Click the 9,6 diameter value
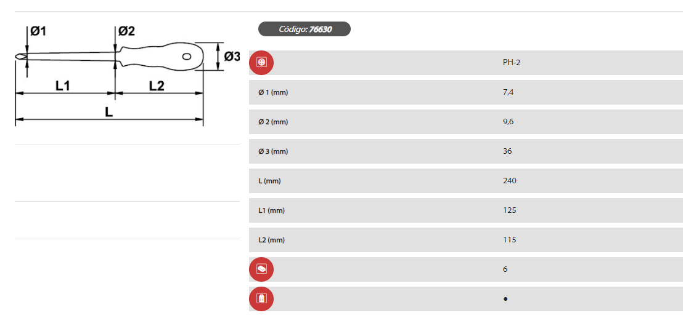Viewport: 683px width, 318px height. 509,122
